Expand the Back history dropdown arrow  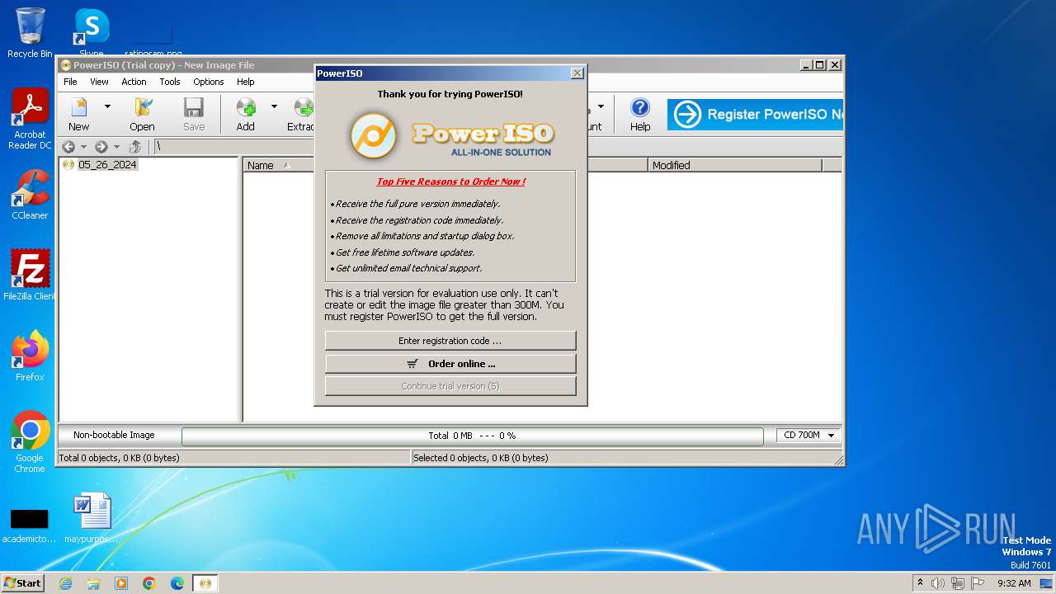83,147
